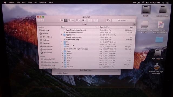Expand the Applications folder row

click(62, 35)
